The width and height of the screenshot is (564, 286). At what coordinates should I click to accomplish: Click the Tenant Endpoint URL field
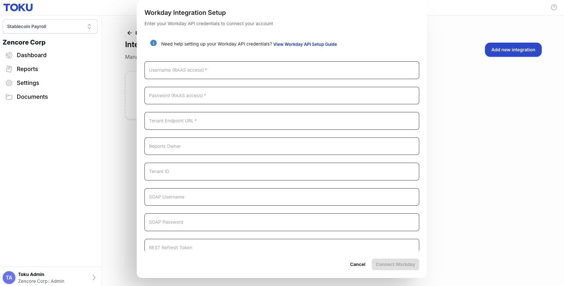[282, 121]
